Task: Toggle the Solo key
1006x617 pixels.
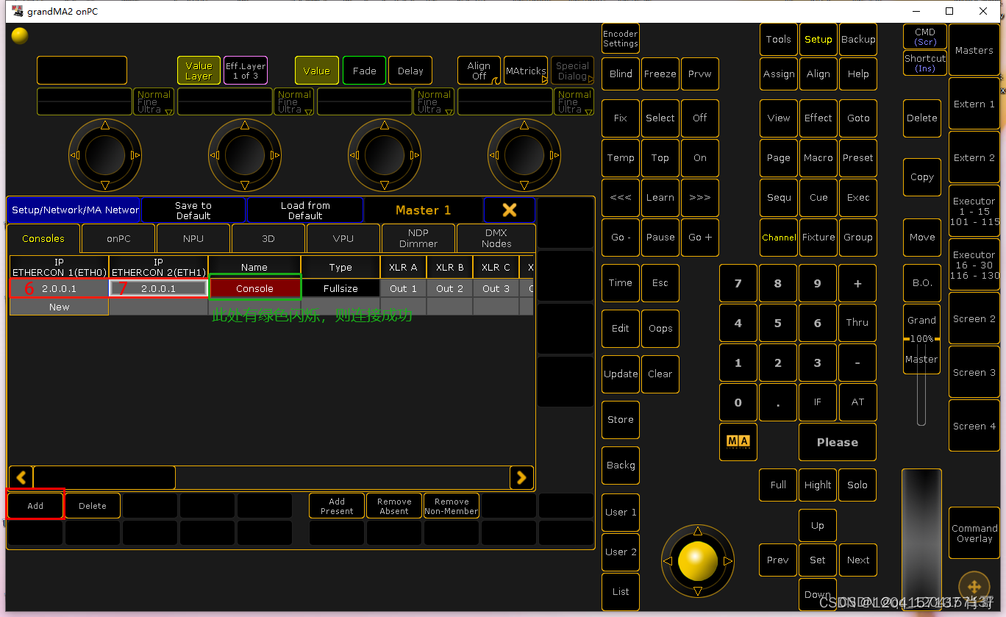Action: pyautogui.click(x=857, y=485)
